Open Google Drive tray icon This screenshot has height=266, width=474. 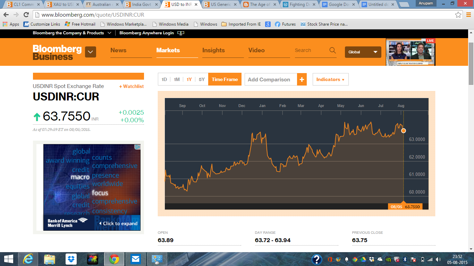pos(363,259)
